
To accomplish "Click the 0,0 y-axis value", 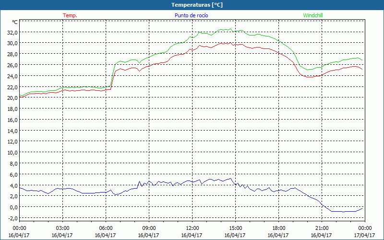I will [14, 208].
